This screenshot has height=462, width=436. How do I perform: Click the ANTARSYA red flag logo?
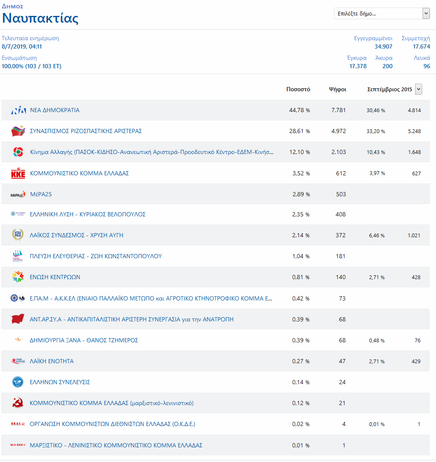(18, 319)
